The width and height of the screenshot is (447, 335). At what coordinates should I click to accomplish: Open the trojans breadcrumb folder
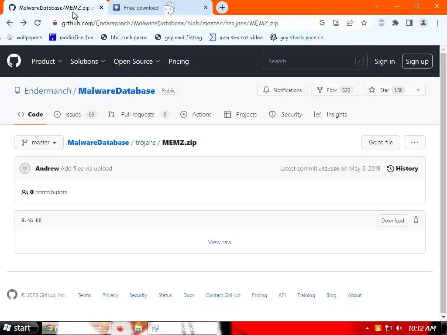[145, 143]
